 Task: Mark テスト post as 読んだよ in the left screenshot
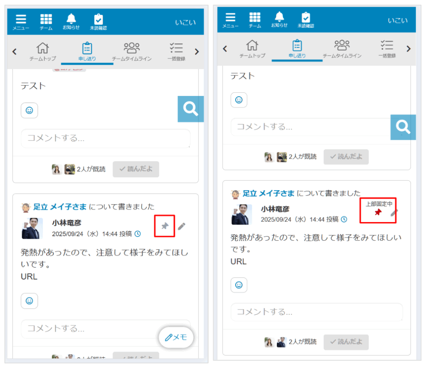(136, 169)
